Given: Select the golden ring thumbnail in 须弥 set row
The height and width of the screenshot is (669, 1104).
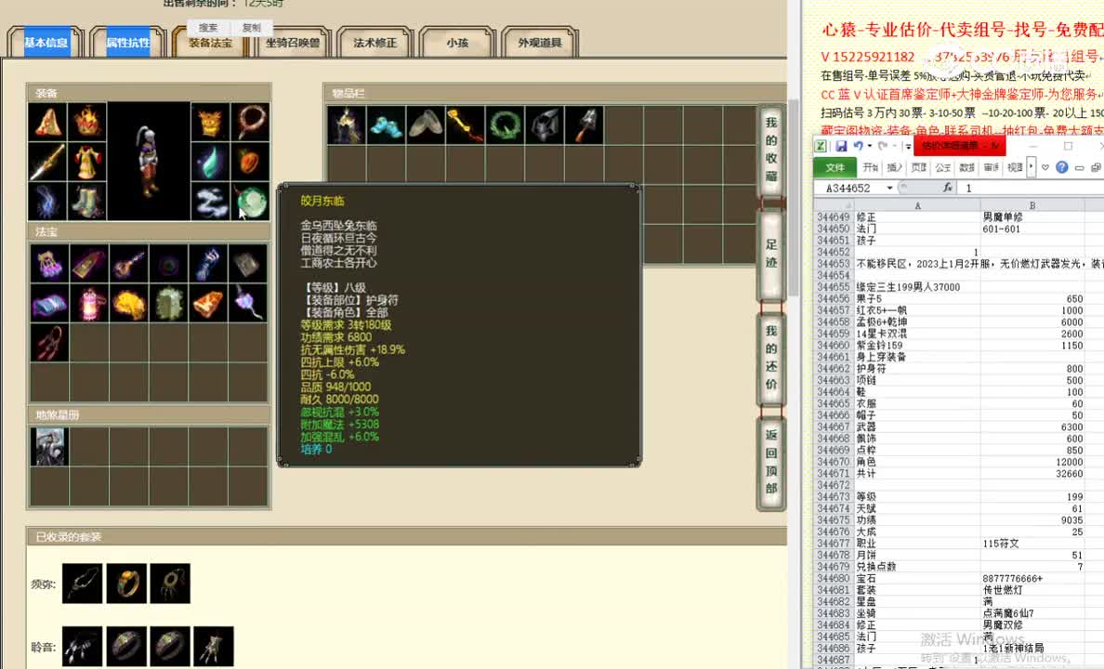Looking at the screenshot, I should click(x=125, y=583).
